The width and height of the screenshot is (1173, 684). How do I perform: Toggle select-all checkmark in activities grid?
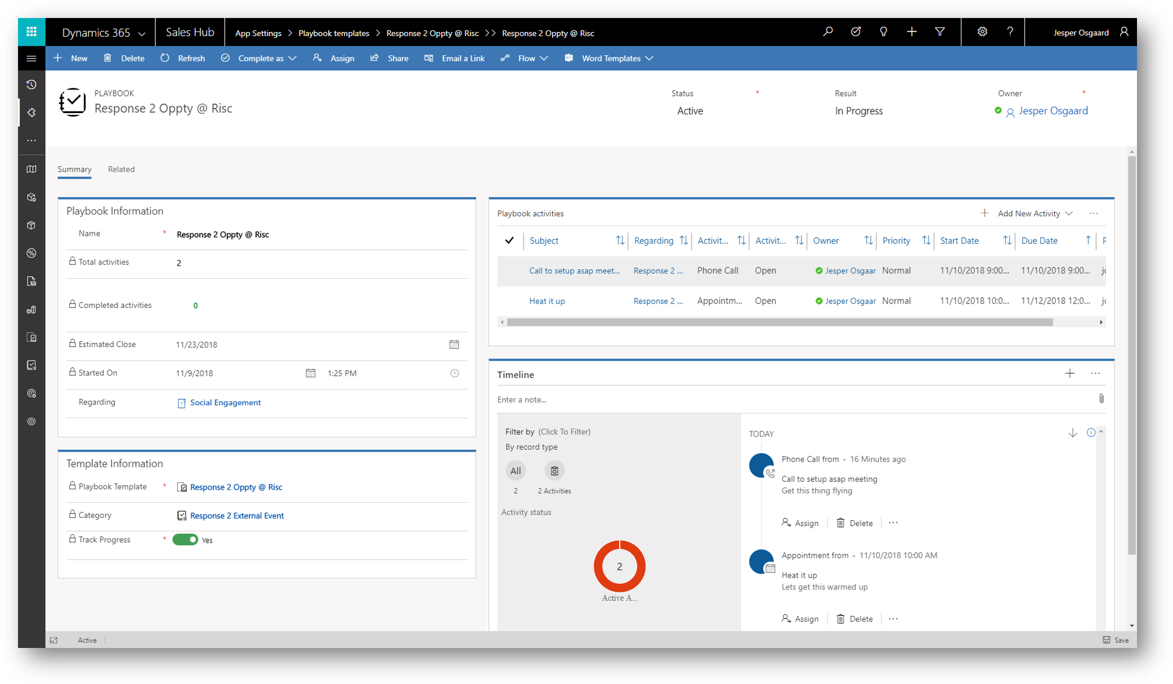[x=509, y=240]
